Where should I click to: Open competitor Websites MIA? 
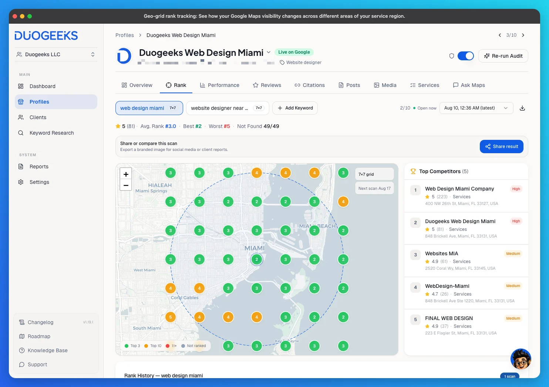[x=466, y=260]
